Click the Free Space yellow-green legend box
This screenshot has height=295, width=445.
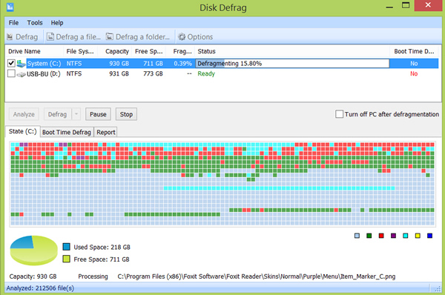(x=67, y=259)
